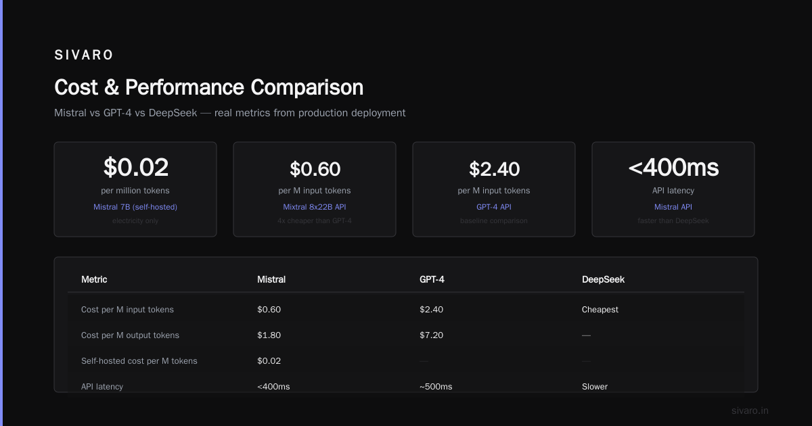812x426 pixels.
Task: Click the Mistral API link in latency card
Action: pyautogui.click(x=673, y=207)
